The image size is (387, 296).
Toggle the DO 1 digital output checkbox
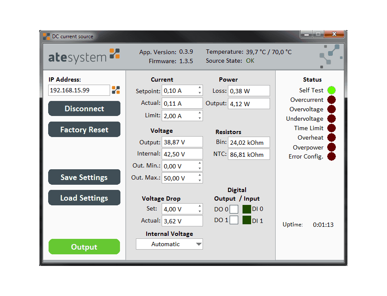234,220
